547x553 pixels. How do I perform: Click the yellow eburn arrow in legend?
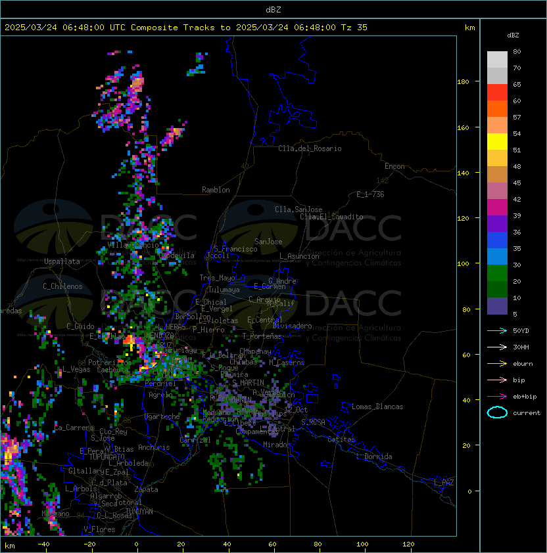click(x=497, y=363)
